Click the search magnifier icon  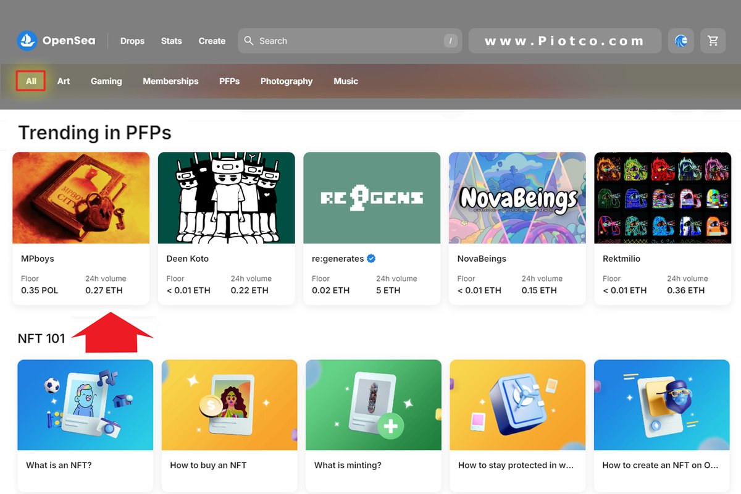pos(249,41)
